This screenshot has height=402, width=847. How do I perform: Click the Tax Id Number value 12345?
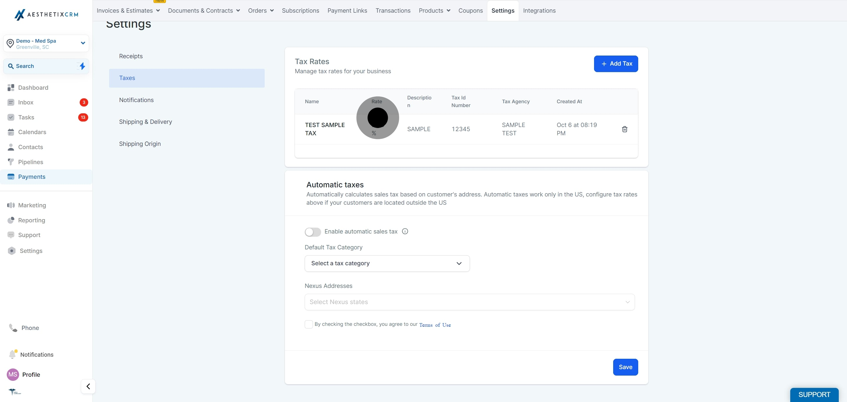(461, 129)
